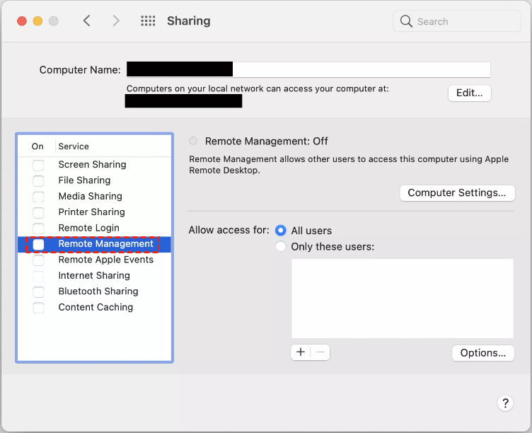This screenshot has height=433, width=532.
Task: Click the forward navigation arrow
Action: pos(116,21)
